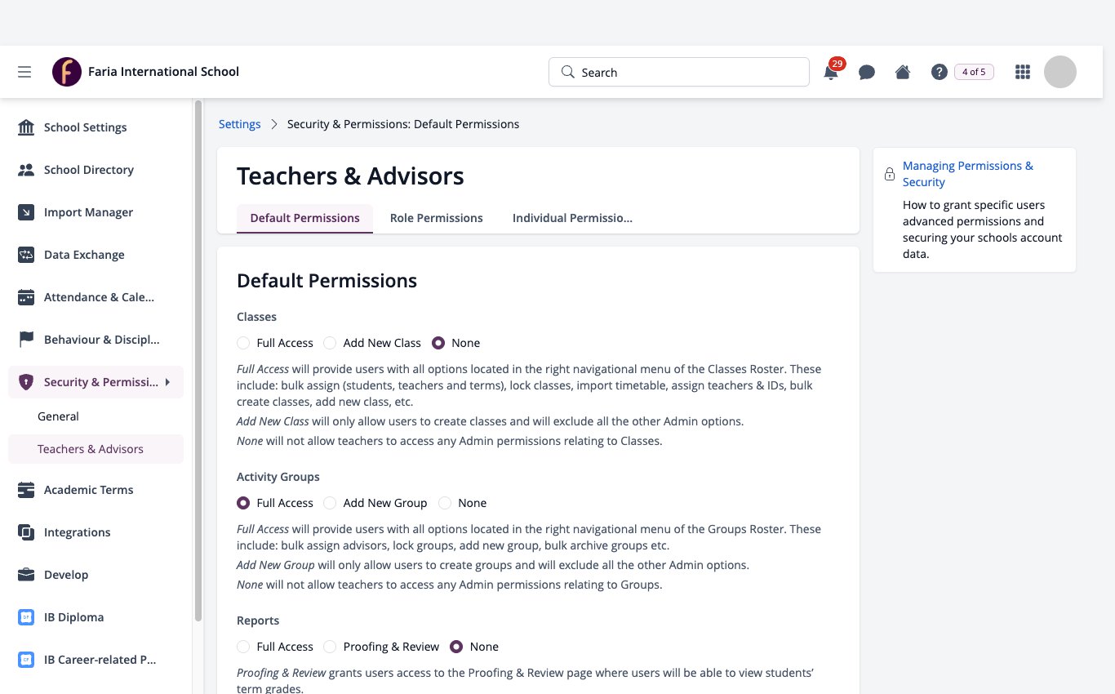Select Full Access for Classes

coord(243,343)
